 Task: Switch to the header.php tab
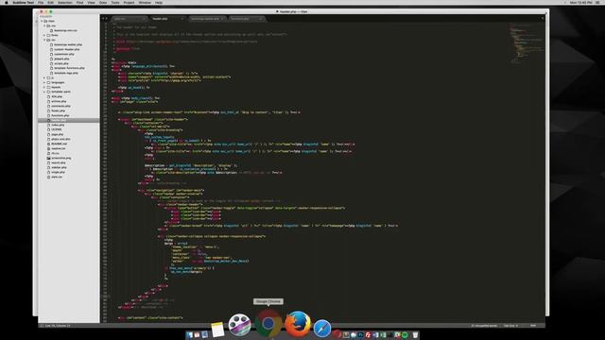click(166, 19)
